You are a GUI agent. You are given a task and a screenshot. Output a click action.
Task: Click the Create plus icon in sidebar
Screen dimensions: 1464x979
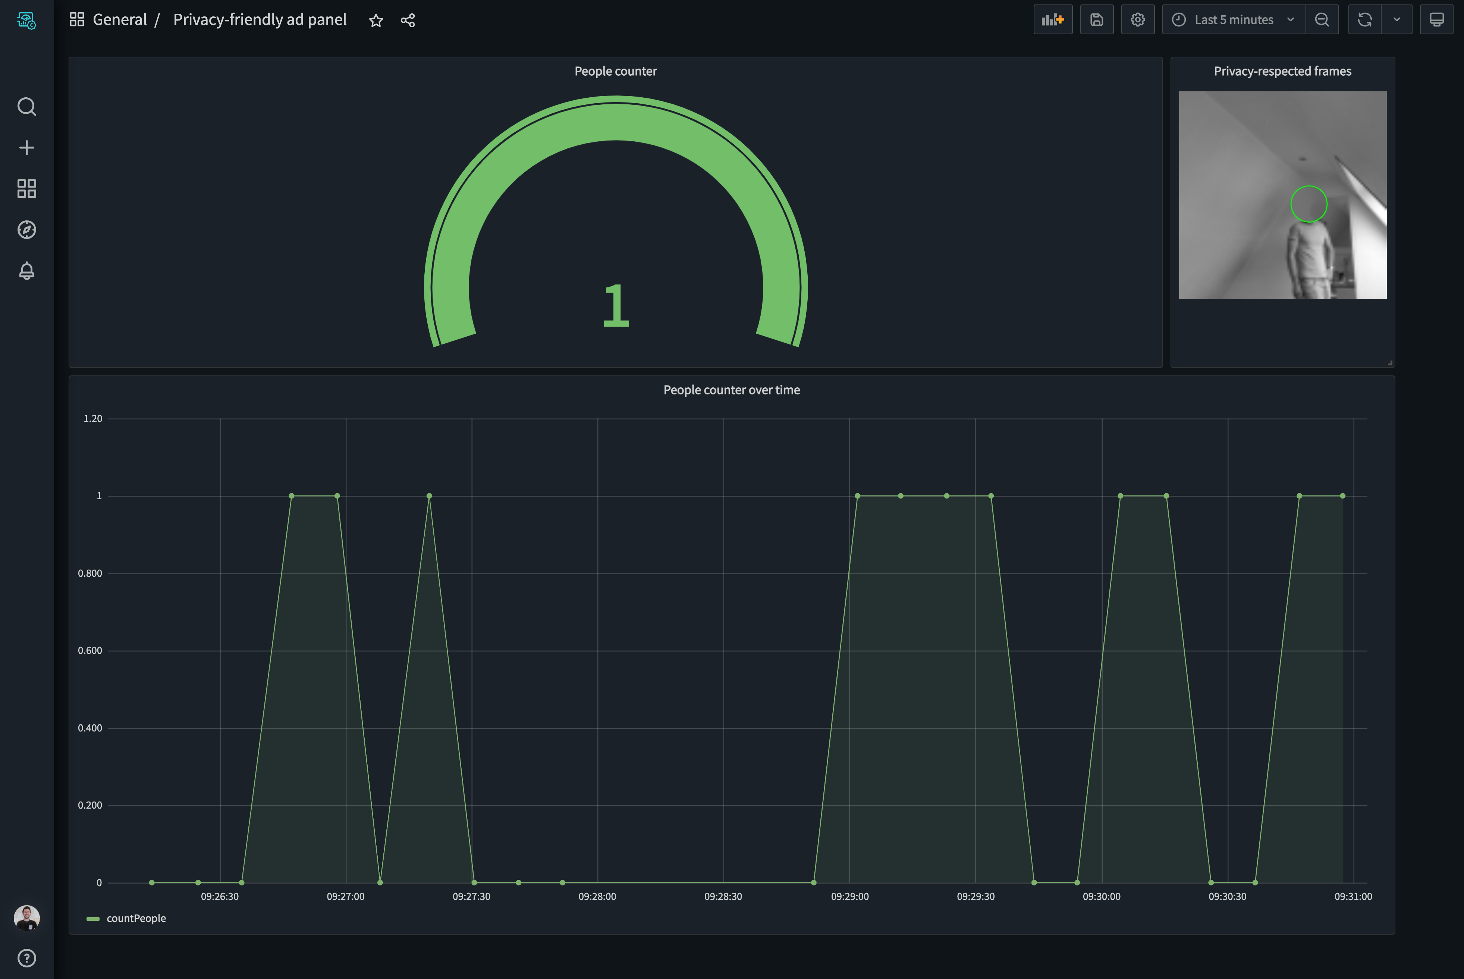[26, 148]
